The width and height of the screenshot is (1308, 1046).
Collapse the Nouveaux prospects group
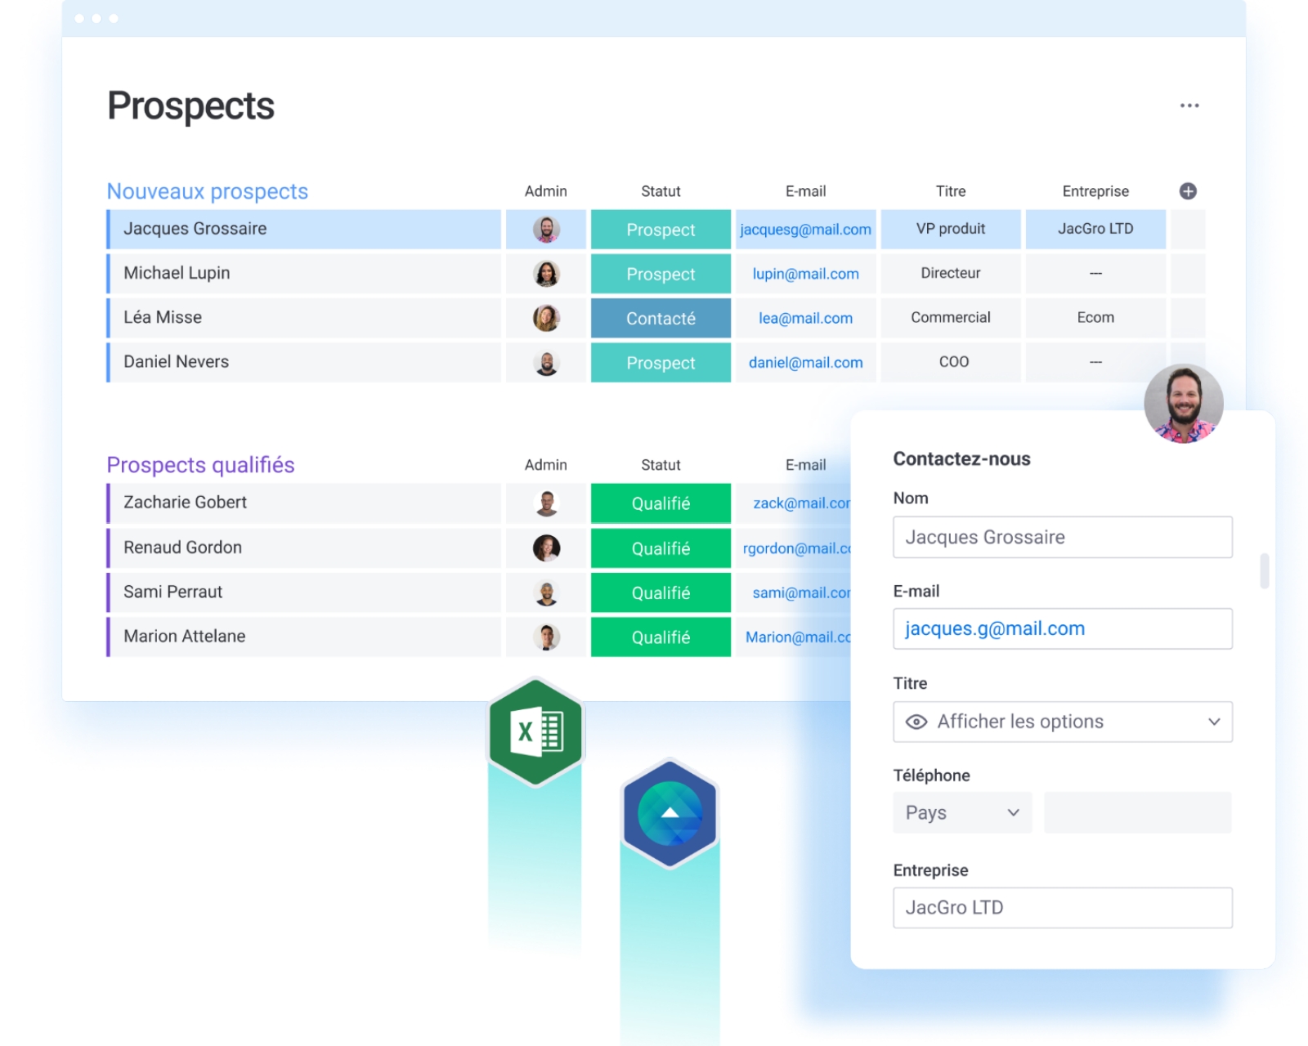click(208, 191)
